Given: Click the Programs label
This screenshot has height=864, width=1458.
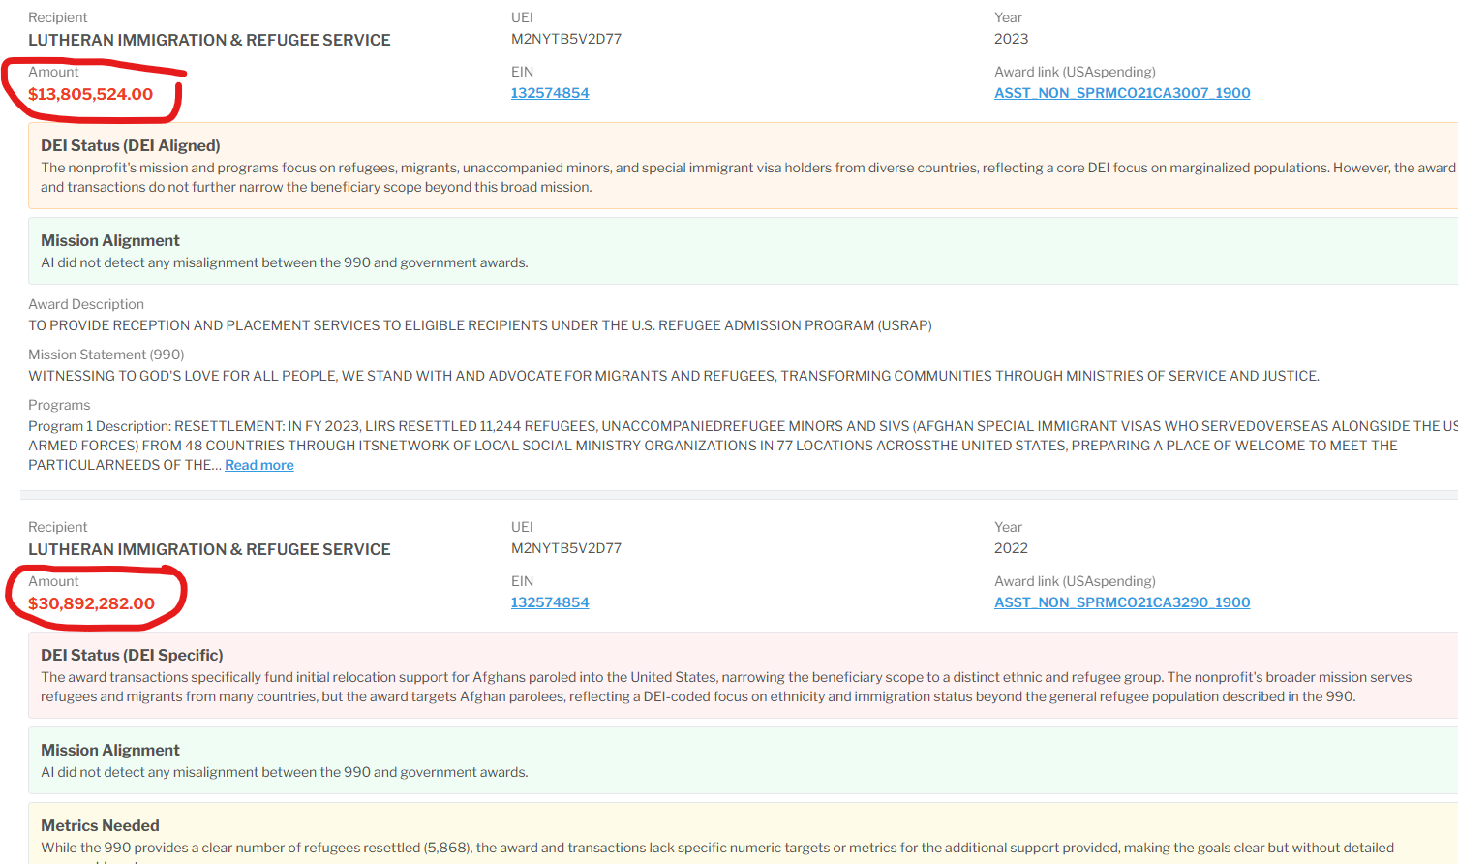Looking at the screenshot, I should pos(59,405).
